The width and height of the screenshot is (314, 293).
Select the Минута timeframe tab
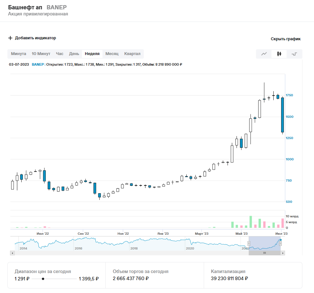(x=18, y=54)
